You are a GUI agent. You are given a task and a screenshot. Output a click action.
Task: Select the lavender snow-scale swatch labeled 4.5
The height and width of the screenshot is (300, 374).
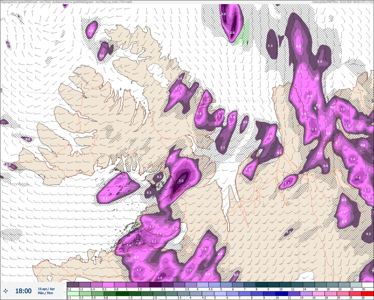214,285
